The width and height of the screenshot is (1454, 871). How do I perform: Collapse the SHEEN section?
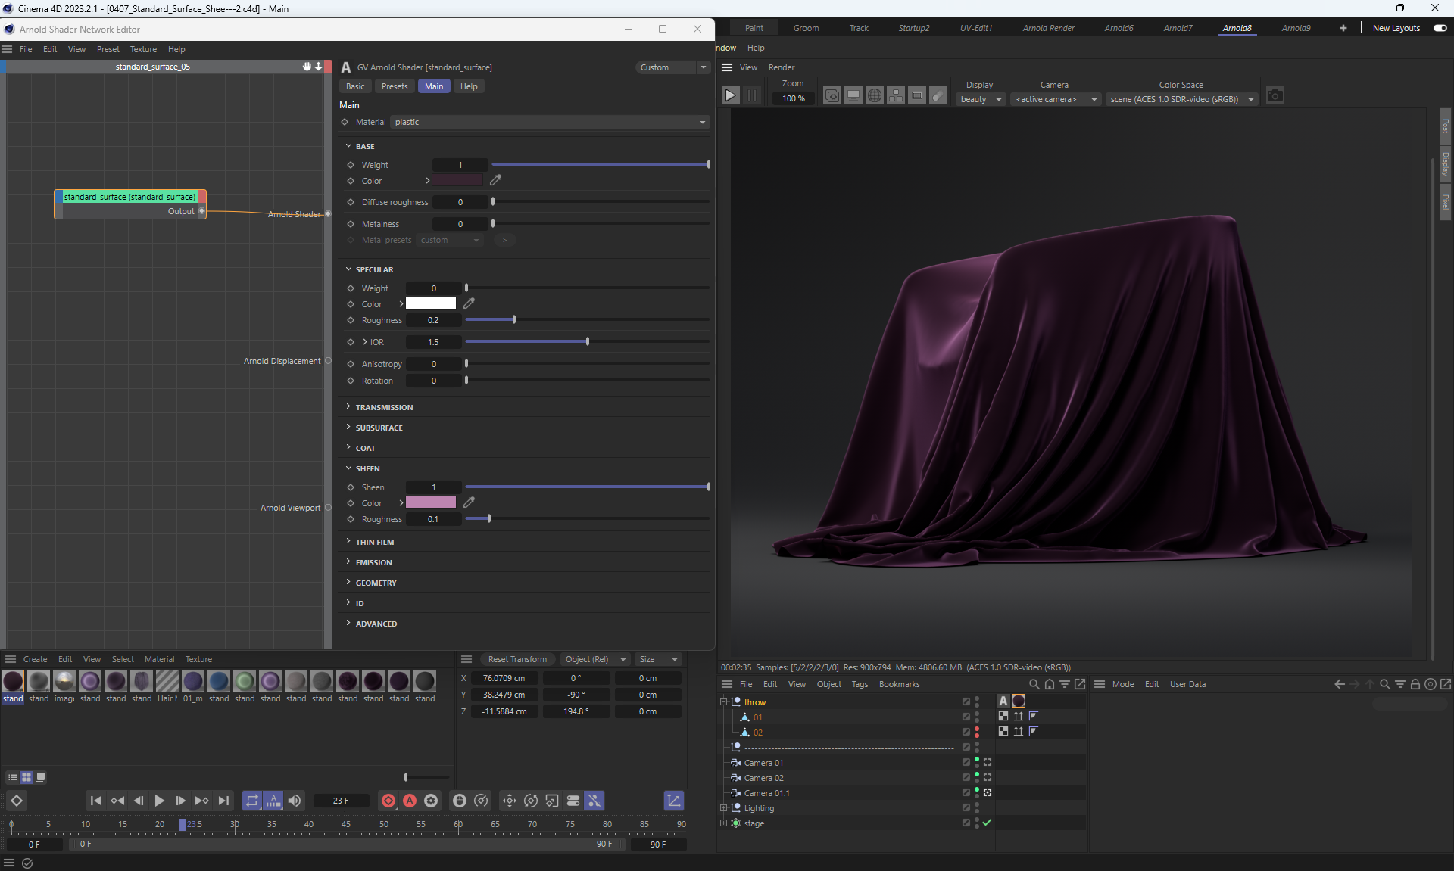click(x=367, y=468)
